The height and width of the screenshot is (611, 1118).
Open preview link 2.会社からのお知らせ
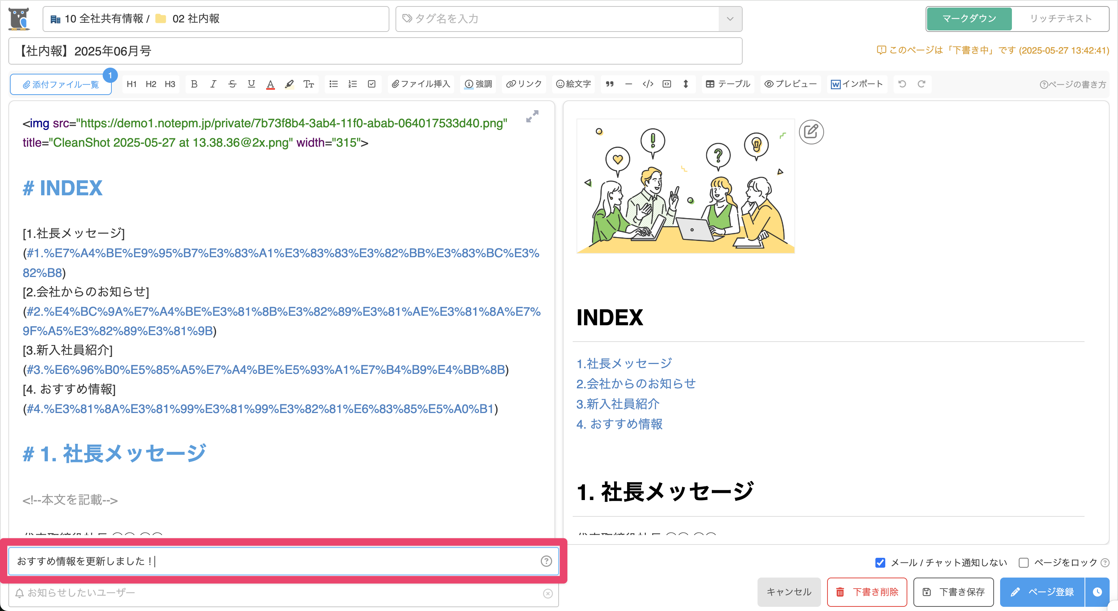point(636,384)
